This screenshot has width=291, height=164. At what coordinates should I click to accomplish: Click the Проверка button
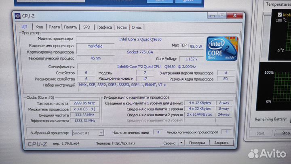pyautogui.click(x=197, y=143)
